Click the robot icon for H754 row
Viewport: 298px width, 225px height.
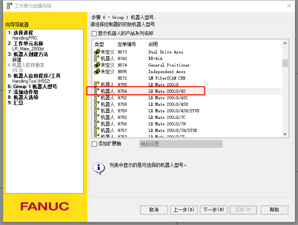click(97, 91)
